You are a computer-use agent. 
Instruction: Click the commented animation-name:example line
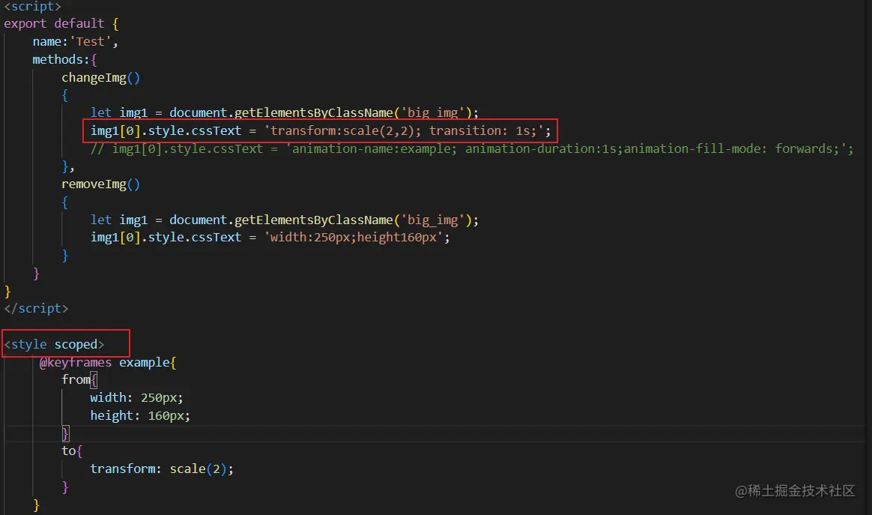[x=472, y=148]
